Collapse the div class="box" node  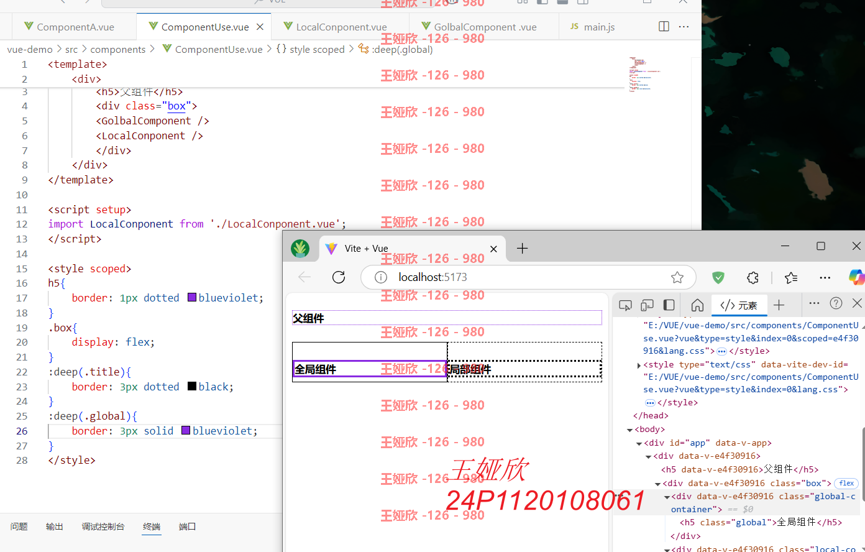tap(657, 484)
